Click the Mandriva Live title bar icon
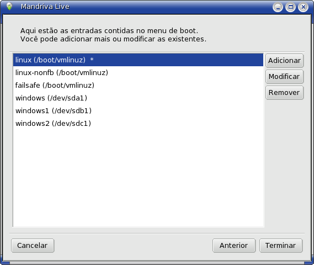This screenshot has width=314, height=265. (x=9, y=7)
